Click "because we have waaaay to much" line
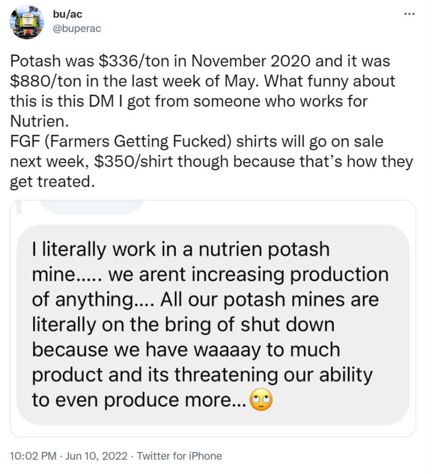The height and width of the screenshot is (474, 432). [x=185, y=350]
